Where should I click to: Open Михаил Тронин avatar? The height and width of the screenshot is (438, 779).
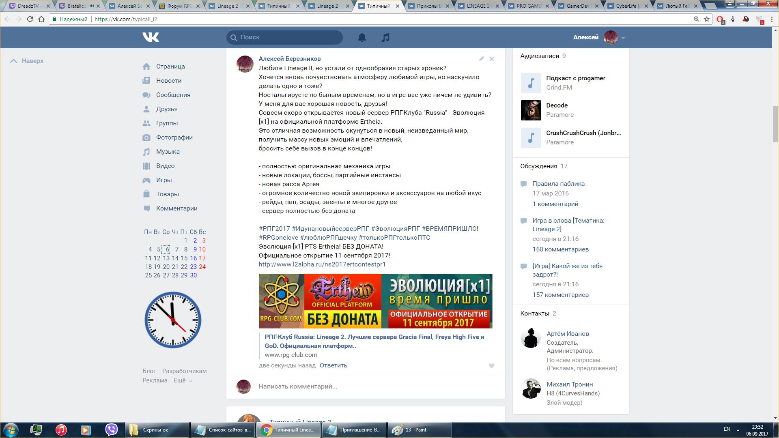pyautogui.click(x=530, y=389)
